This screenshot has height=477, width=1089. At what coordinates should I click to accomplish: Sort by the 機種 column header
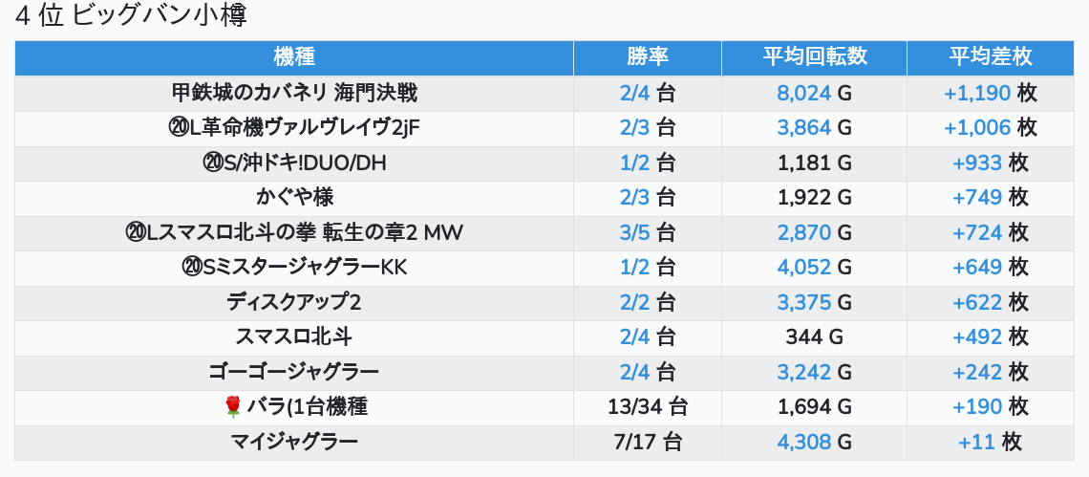[294, 57]
